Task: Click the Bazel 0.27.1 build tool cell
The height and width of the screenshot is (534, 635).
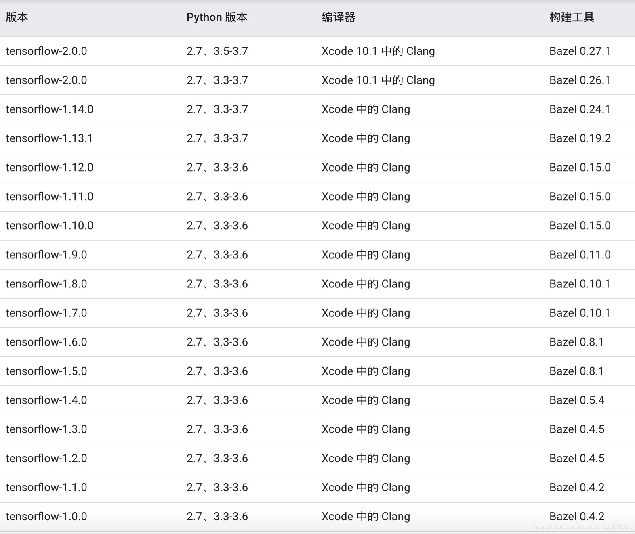Action: (580, 51)
